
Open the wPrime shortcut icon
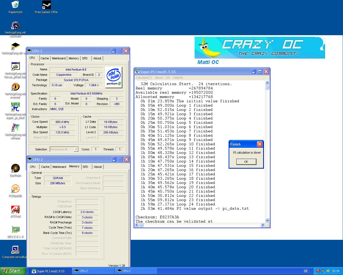pyautogui.click(x=15, y=128)
